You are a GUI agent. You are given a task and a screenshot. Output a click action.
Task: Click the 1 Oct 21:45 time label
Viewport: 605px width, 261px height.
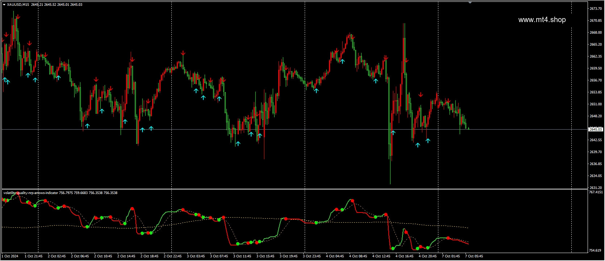[33, 256]
